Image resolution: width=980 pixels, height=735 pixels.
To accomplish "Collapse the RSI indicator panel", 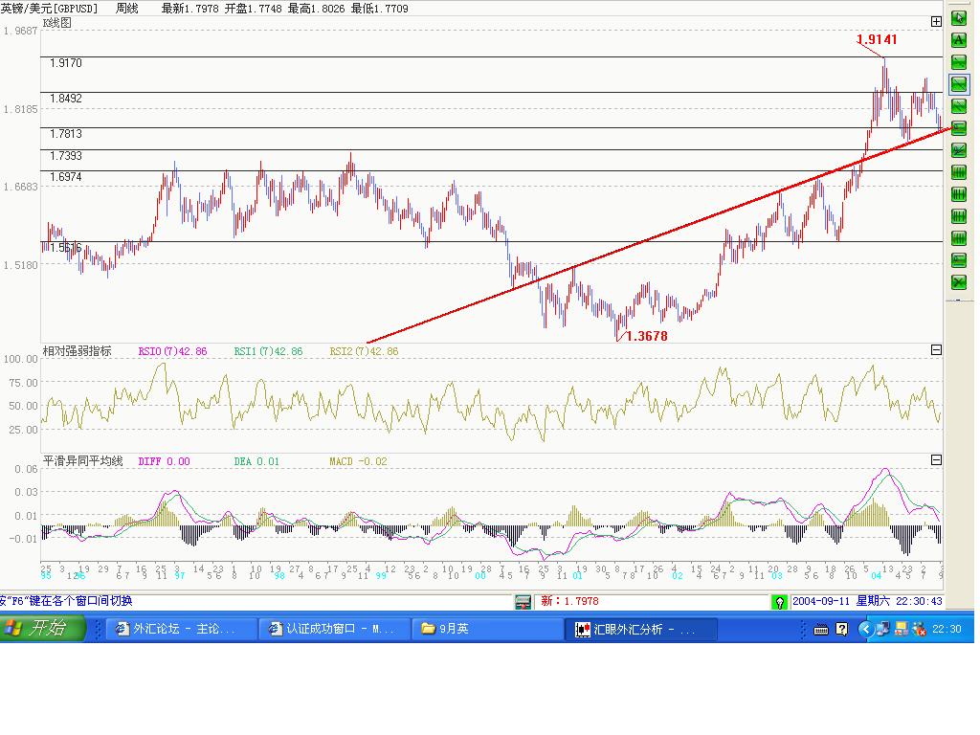I will click(x=936, y=350).
